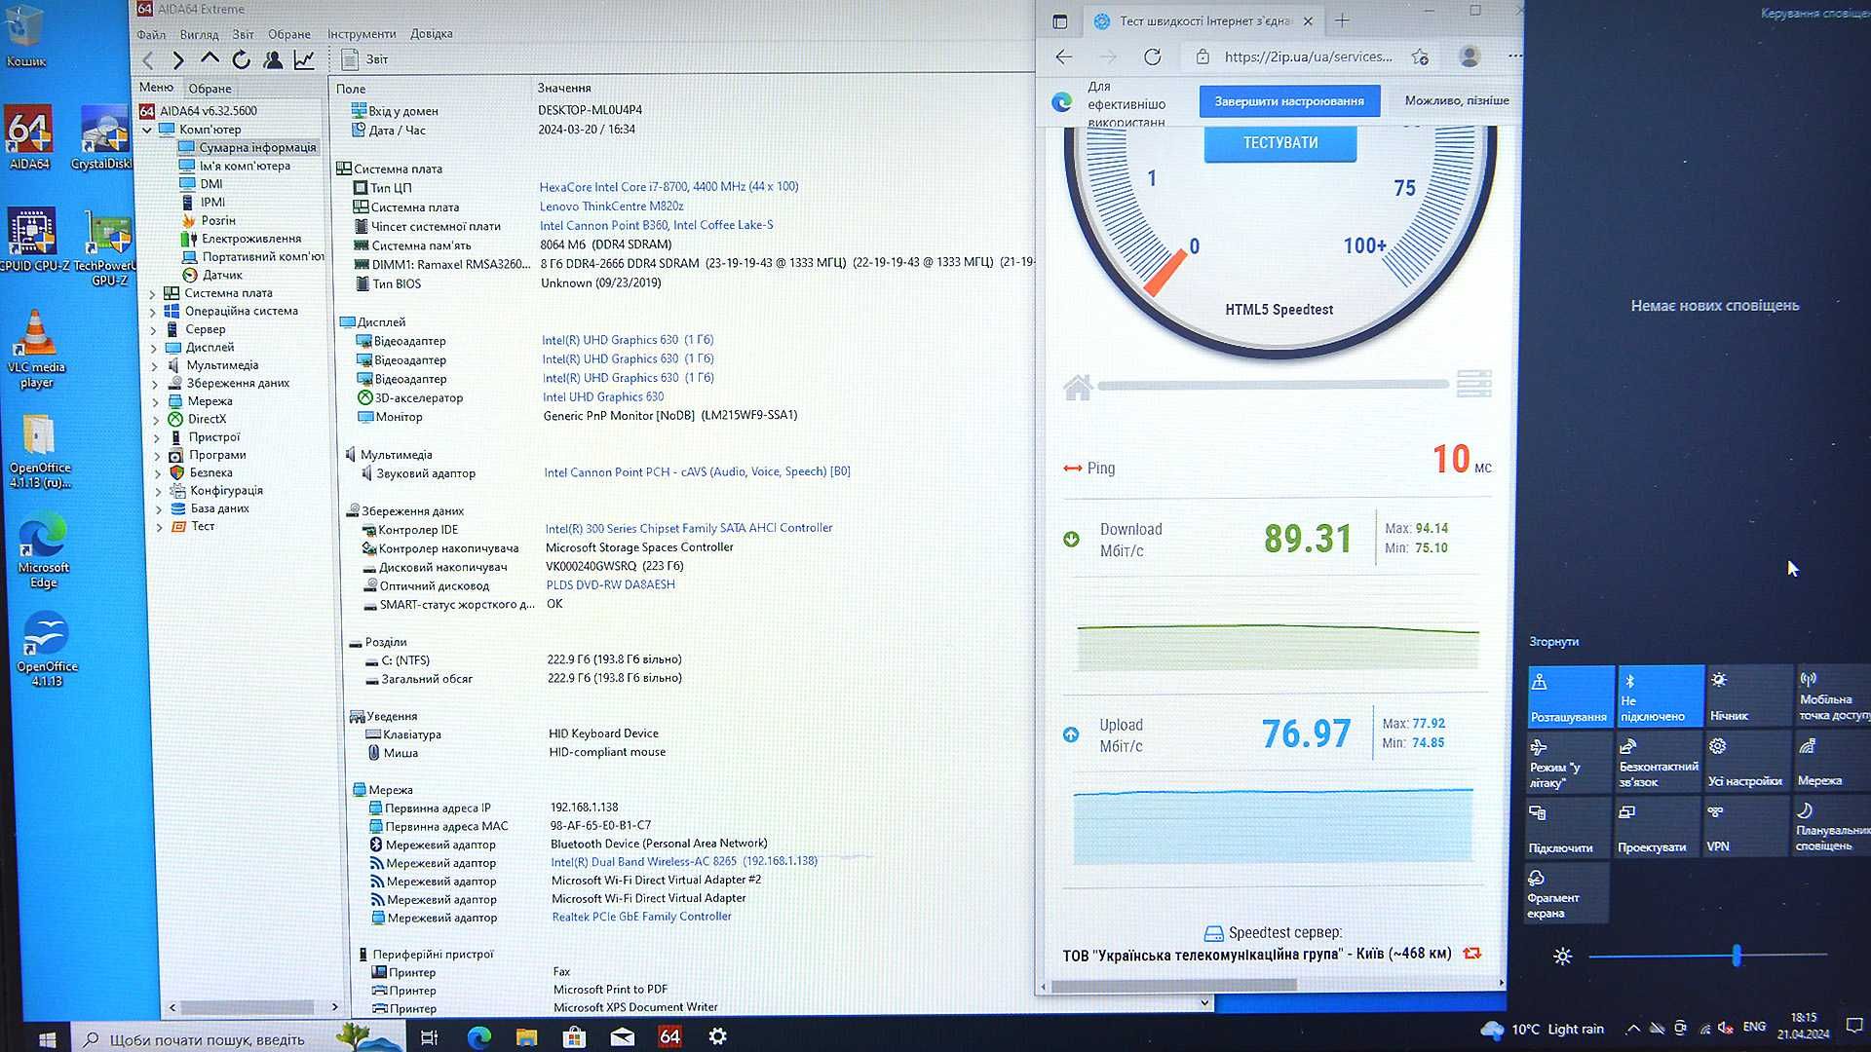
Task: Go back in AIDA64 toolbar
Action: pyautogui.click(x=148, y=60)
